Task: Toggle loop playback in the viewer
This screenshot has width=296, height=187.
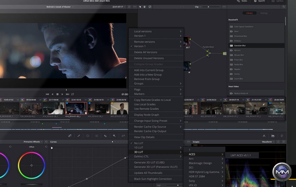Action: pyautogui.click(x=72, y=94)
